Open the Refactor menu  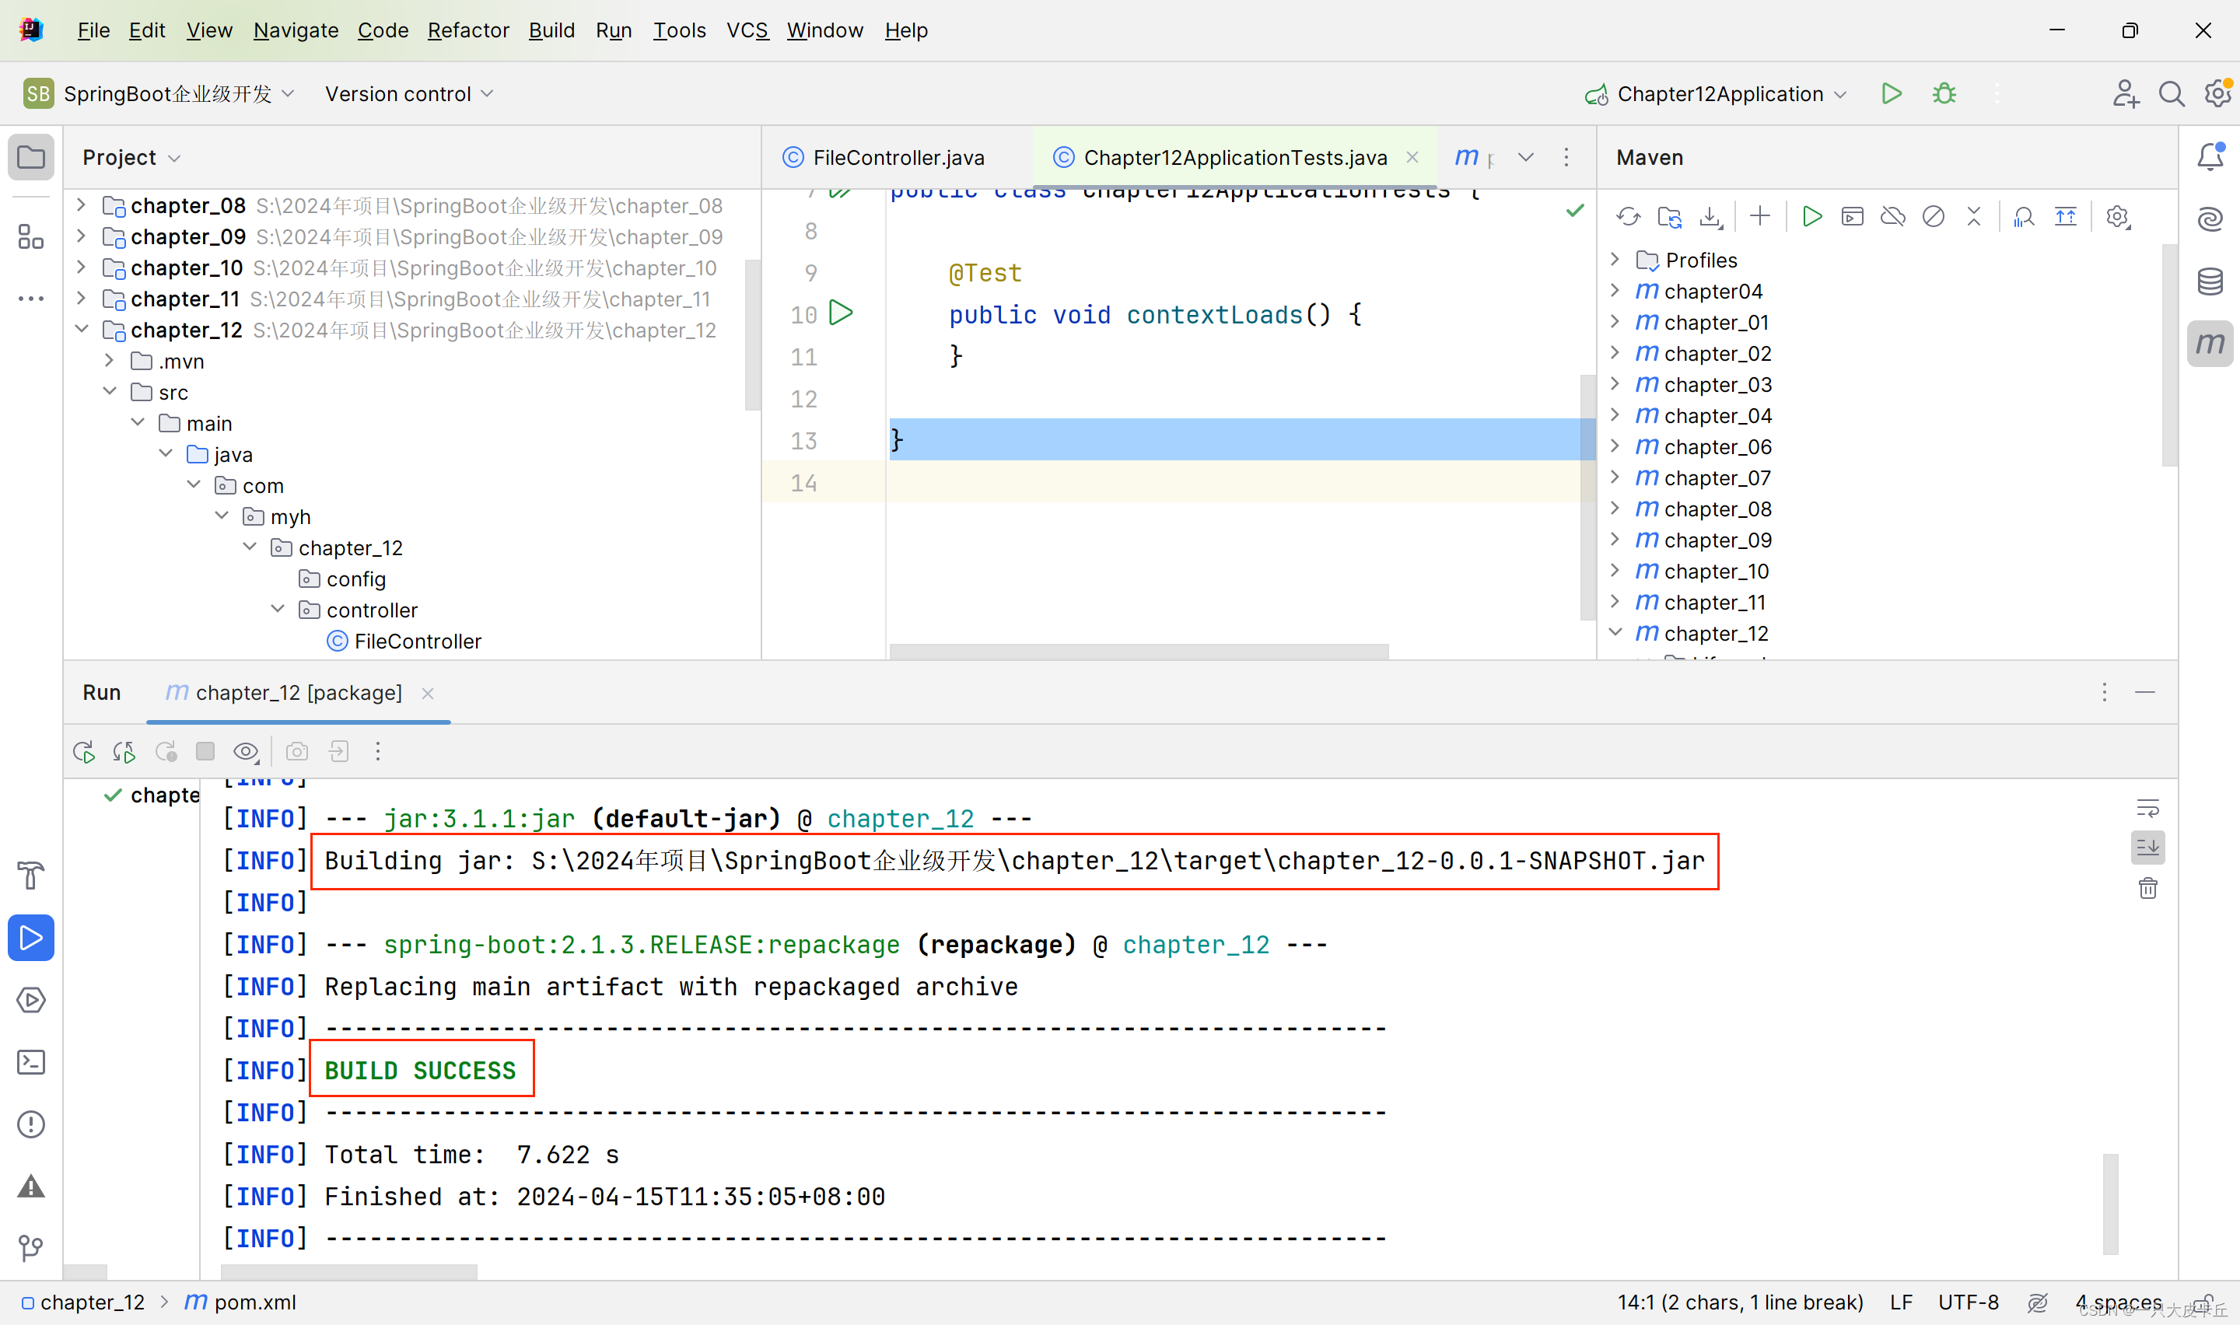coord(467,30)
